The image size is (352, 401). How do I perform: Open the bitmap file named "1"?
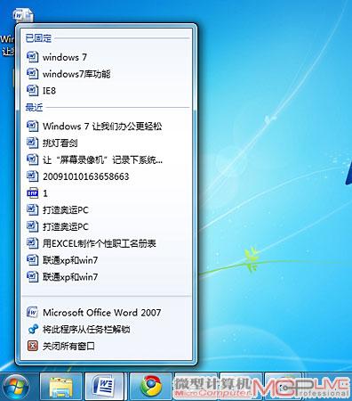click(x=106, y=193)
